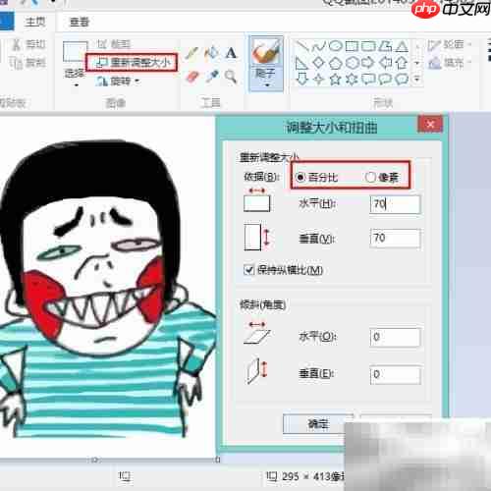Select the Magnifier tool
The image size is (491, 491).
(x=231, y=77)
